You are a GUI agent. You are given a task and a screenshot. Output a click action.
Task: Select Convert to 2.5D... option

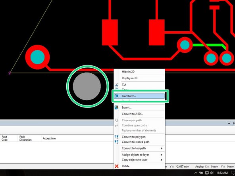[139, 114]
